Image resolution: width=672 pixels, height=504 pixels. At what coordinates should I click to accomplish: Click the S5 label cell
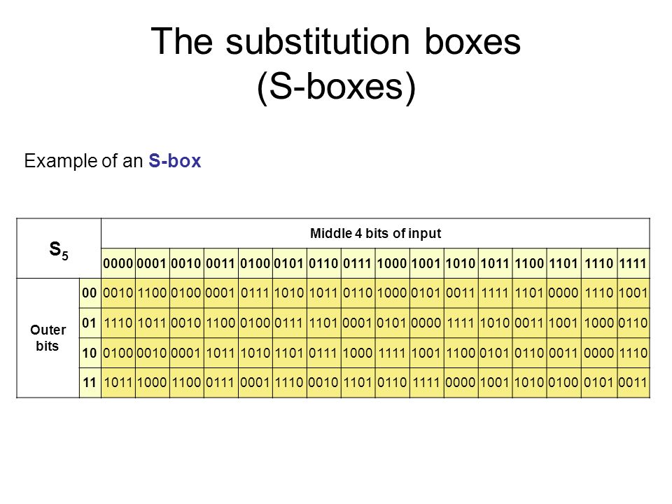pyautogui.click(x=59, y=248)
